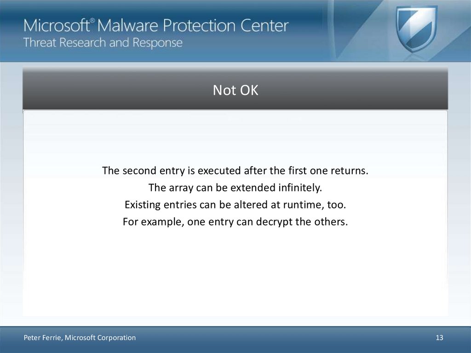The width and height of the screenshot is (471, 353).
Task: Click the Peter Ferrie author footer text
Action: click(x=80, y=338)
